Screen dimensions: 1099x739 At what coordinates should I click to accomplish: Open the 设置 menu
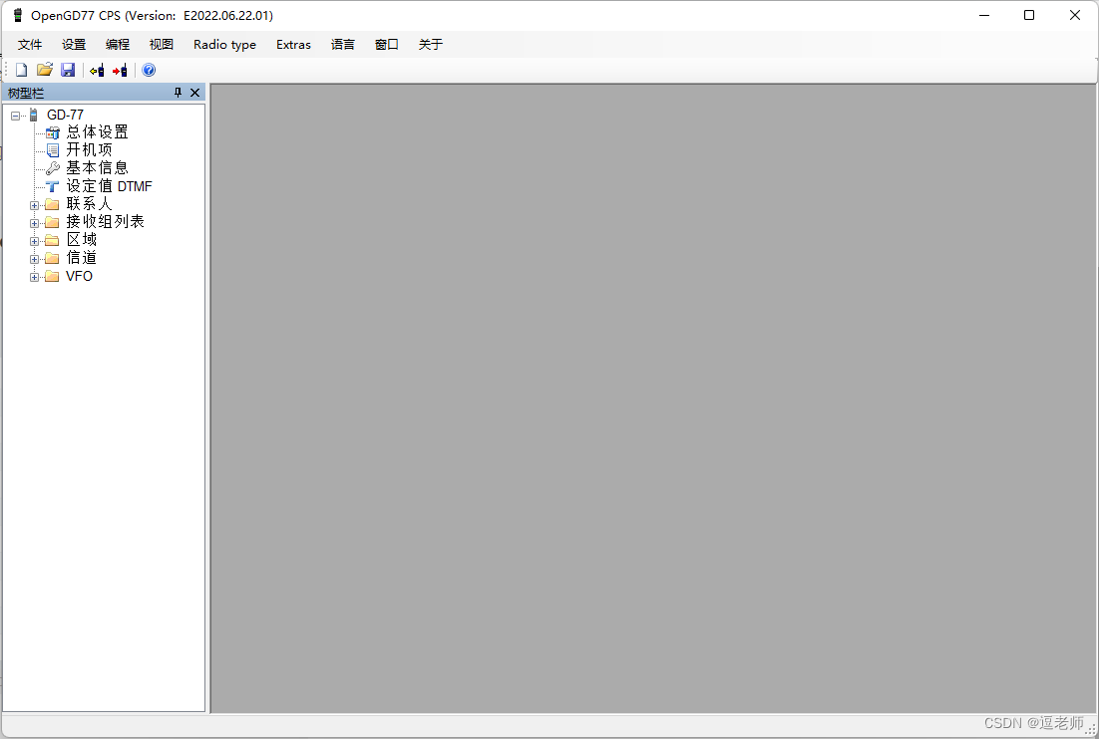point(74,45)
